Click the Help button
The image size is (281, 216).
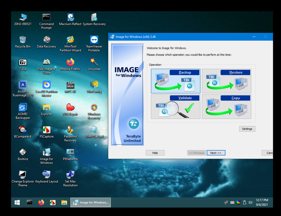tap(155, 153)
